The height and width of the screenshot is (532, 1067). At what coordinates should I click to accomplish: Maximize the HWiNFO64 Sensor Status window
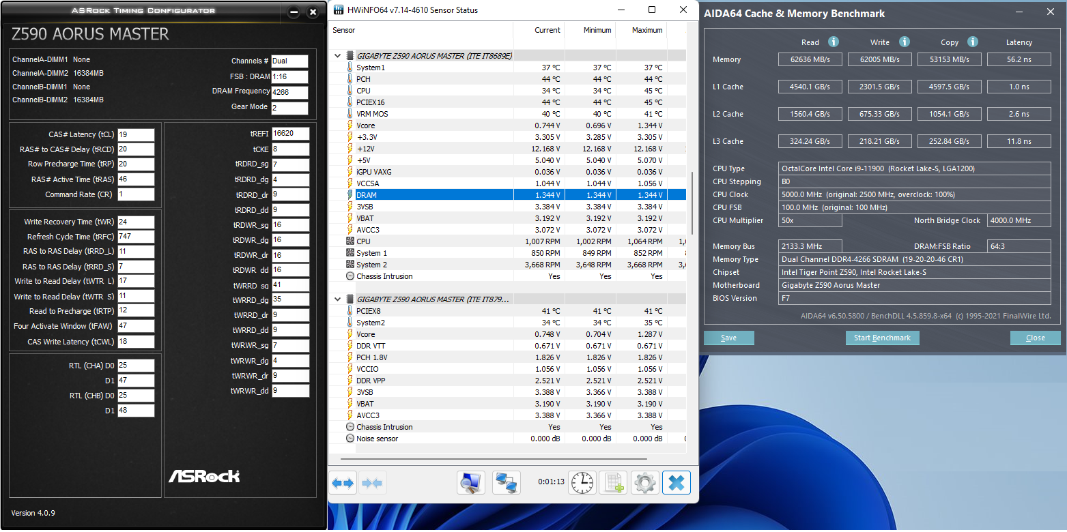(x=652, y=10)
